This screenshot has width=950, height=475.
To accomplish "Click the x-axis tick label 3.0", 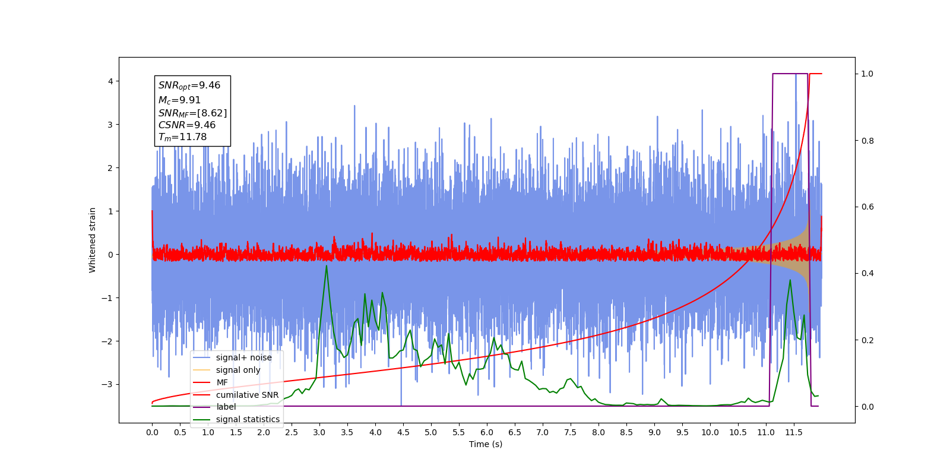I will coord(319,432).
